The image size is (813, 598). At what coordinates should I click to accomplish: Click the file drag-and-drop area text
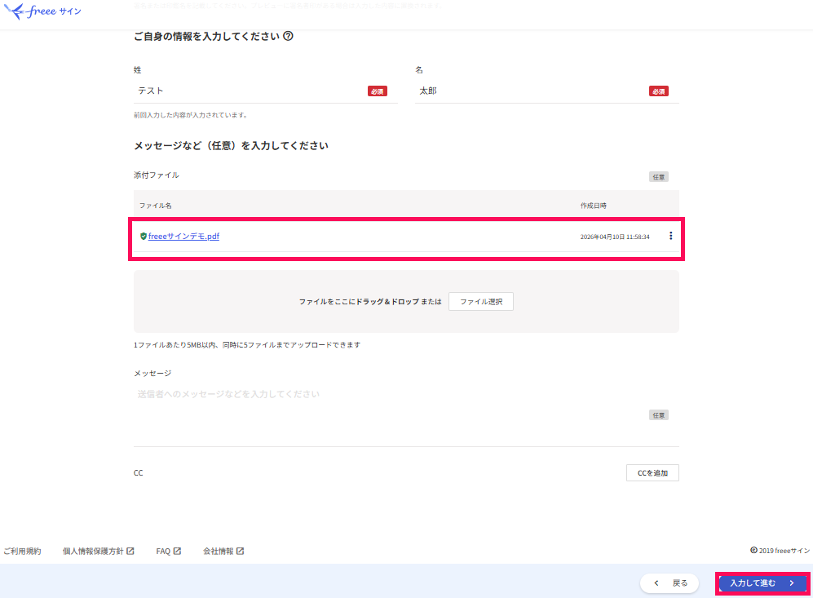click(370, 301)
